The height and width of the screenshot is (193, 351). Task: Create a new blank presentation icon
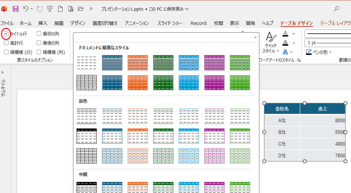point(60,9)
